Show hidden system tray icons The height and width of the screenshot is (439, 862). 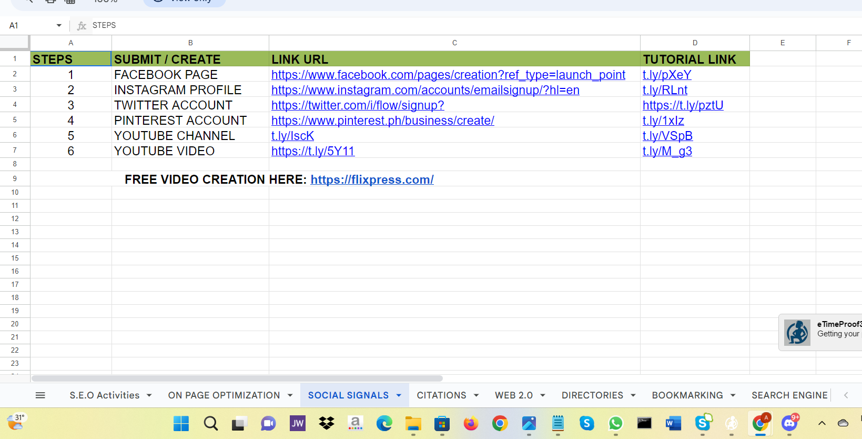[x=822, y=423]
